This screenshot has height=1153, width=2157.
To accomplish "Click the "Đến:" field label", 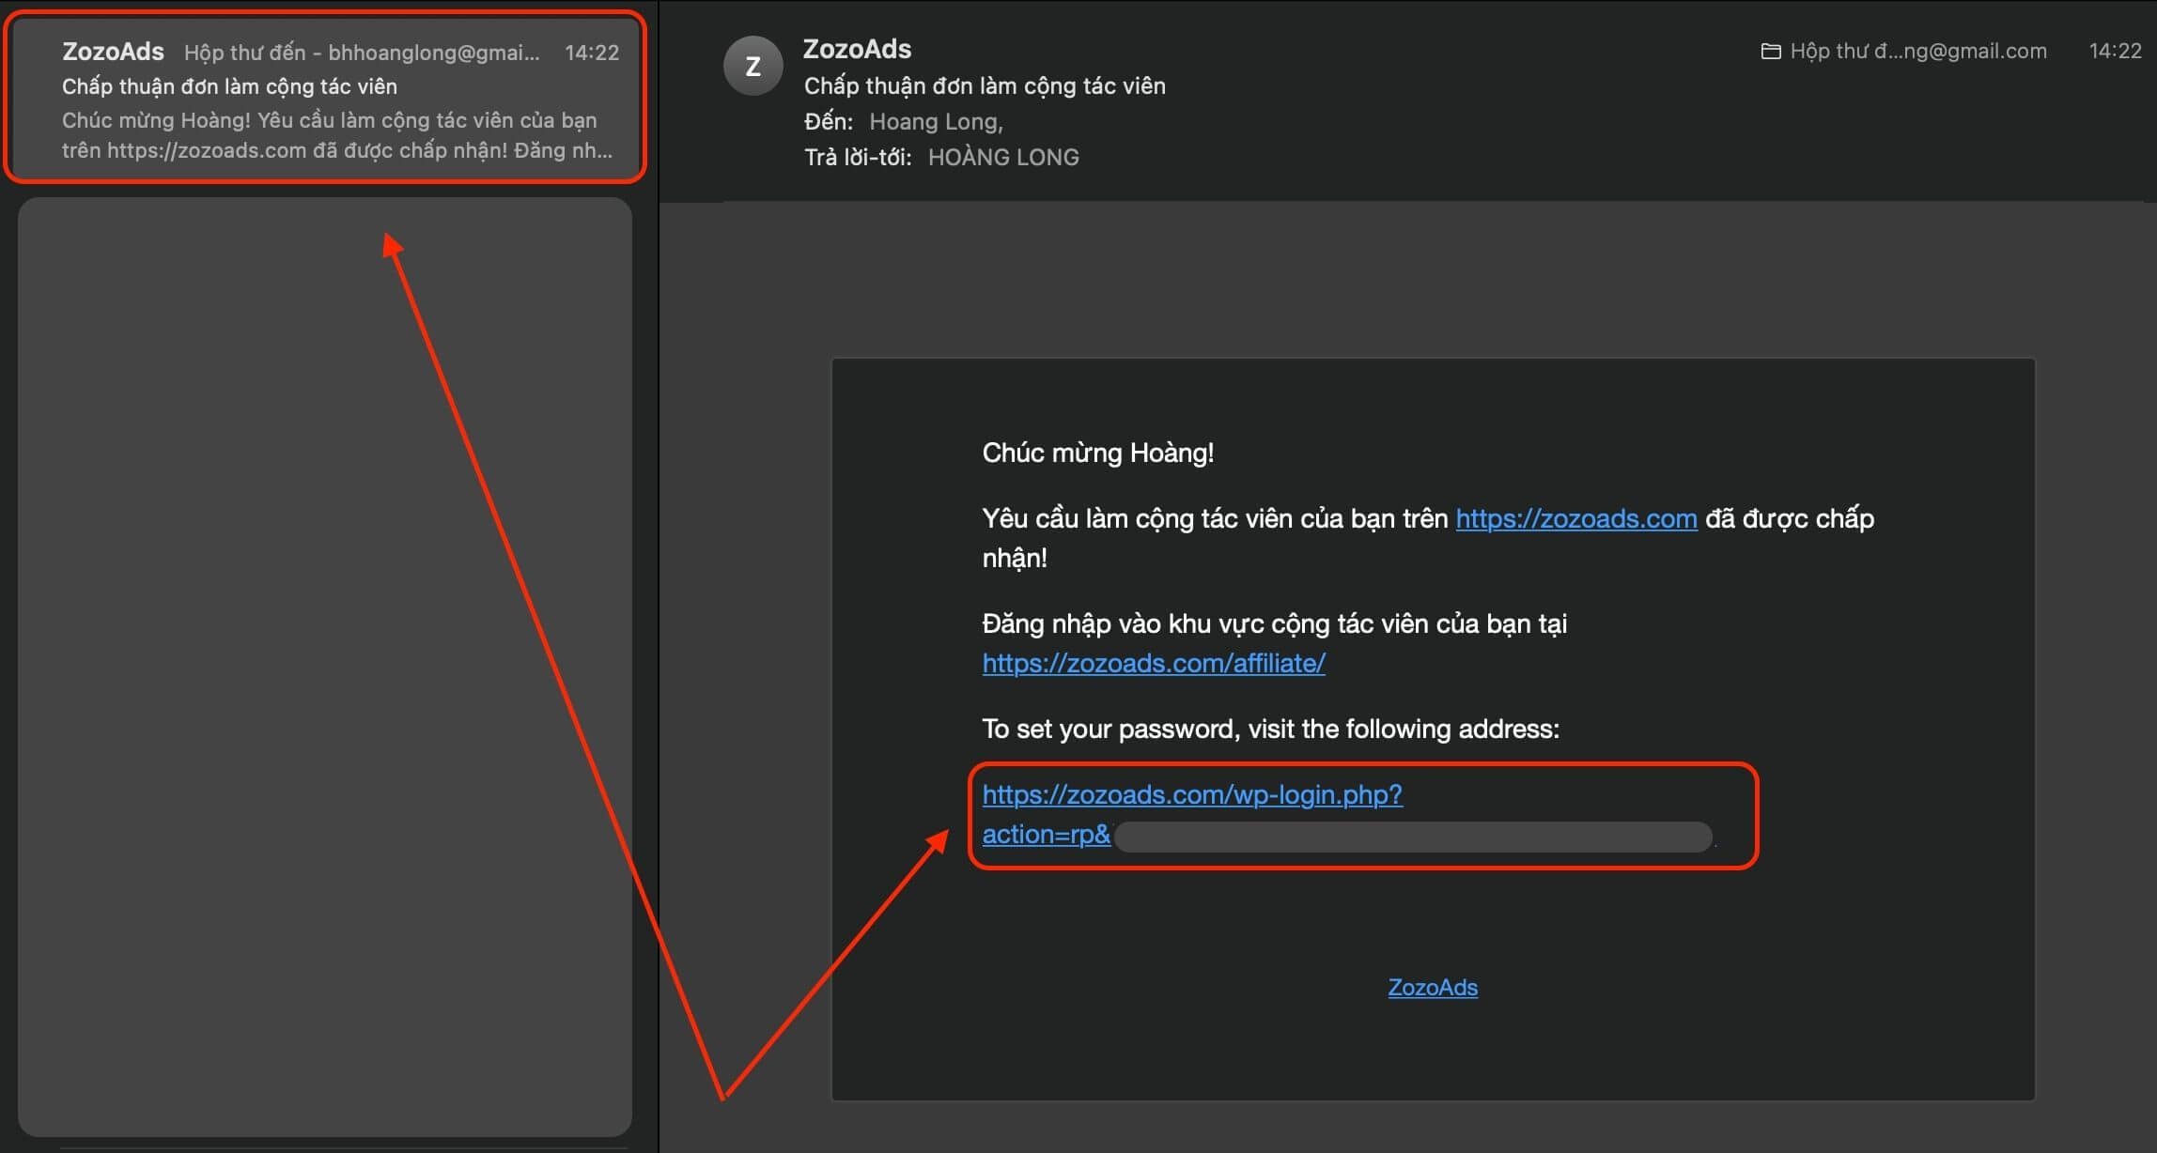I will coord(829,121).
